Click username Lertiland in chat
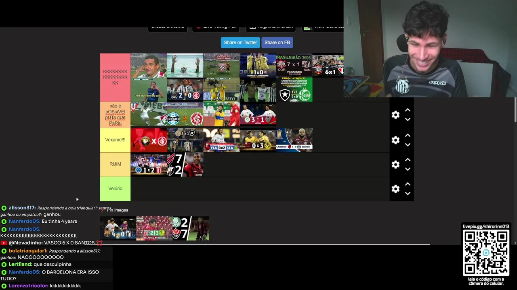517x290 pixels. point(20,264)
